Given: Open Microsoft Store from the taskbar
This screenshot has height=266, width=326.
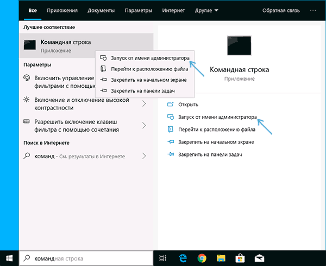Looking at the screenshot, I should 240,258.
